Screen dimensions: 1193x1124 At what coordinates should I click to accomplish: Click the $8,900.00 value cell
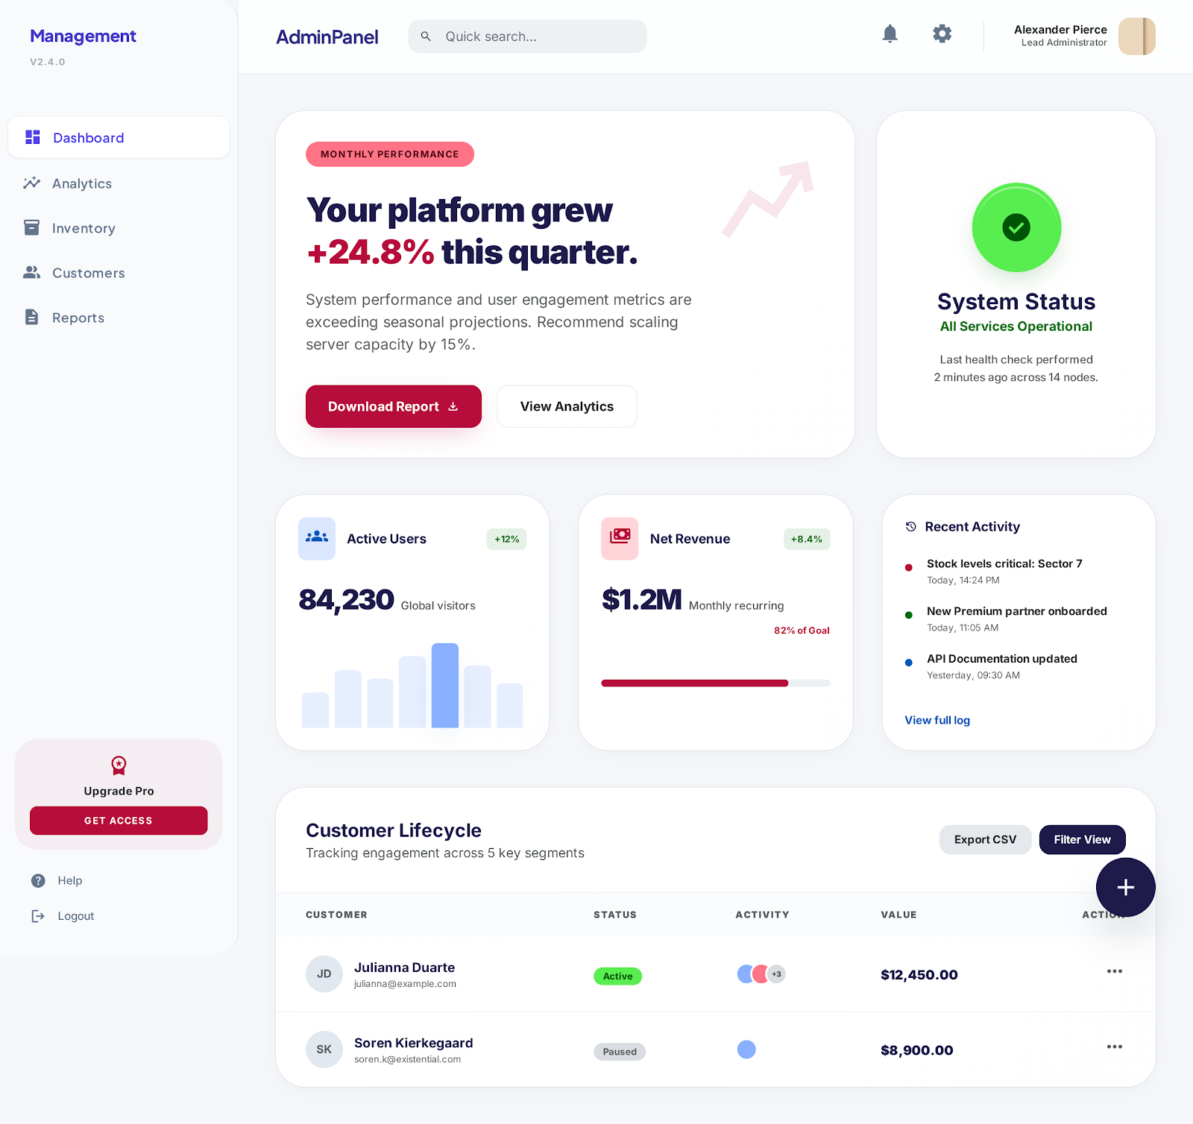coord(917,1050)
